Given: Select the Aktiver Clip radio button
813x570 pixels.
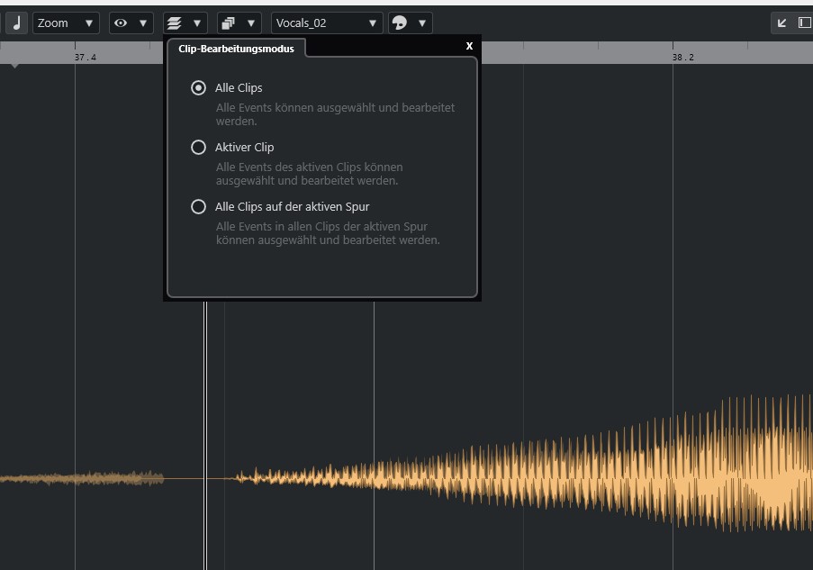Looking at the screenshot, I should click(199, 148).
